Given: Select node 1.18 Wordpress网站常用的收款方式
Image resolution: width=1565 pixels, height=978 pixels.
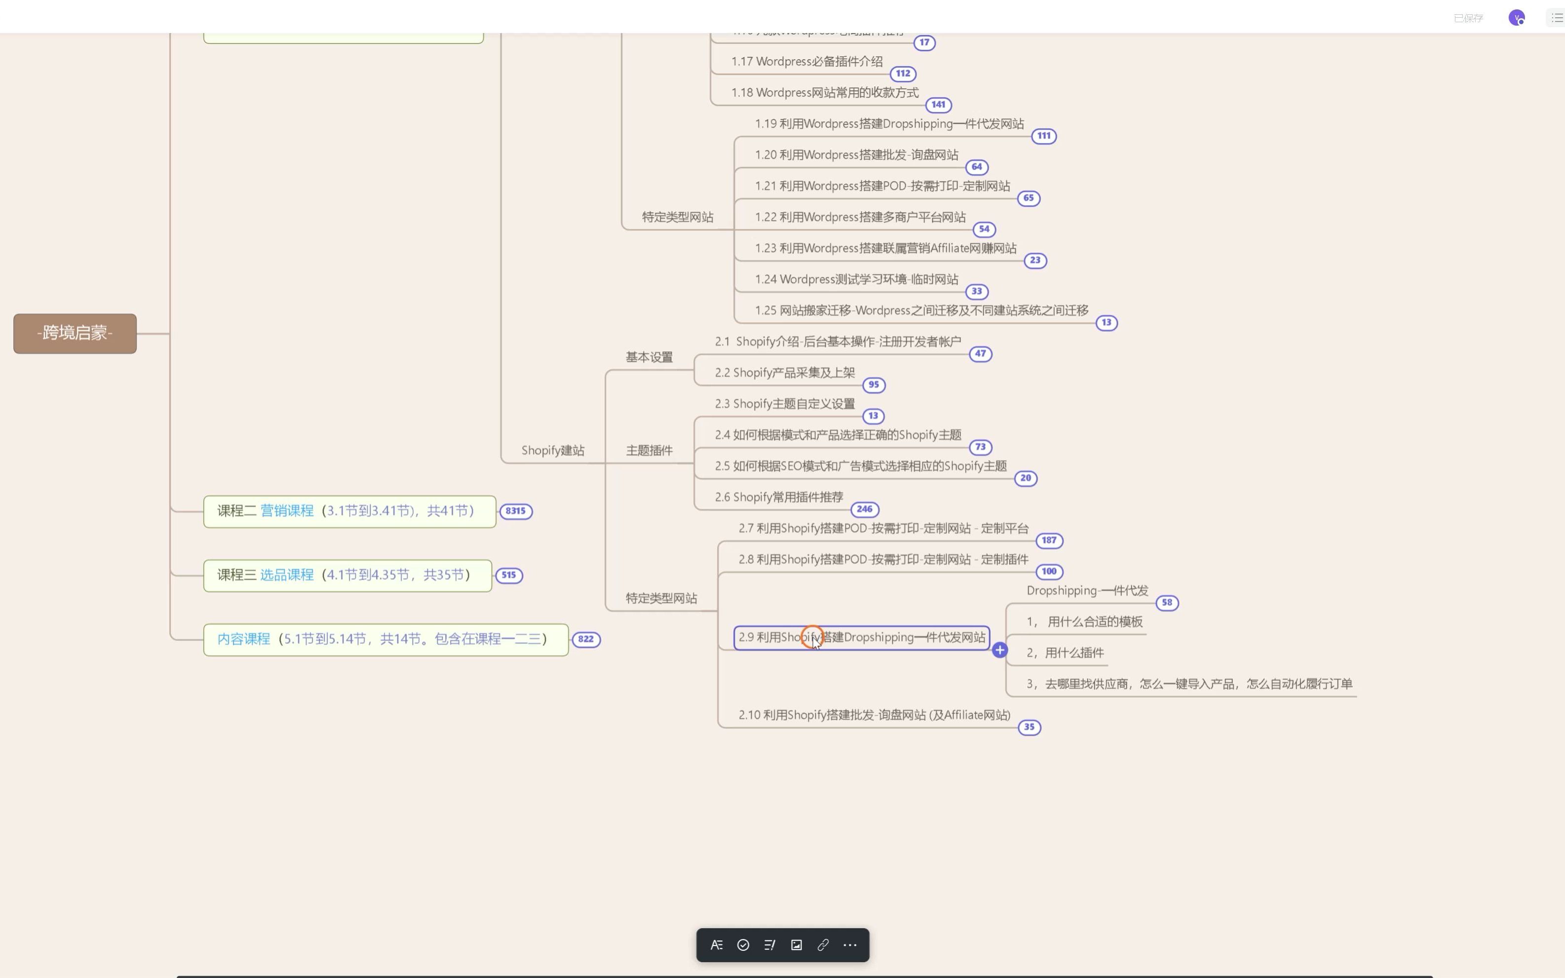Looking at the screenshot, I should (x=825, y=92).
